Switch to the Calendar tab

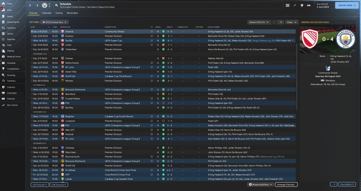[x=47, y=13]
